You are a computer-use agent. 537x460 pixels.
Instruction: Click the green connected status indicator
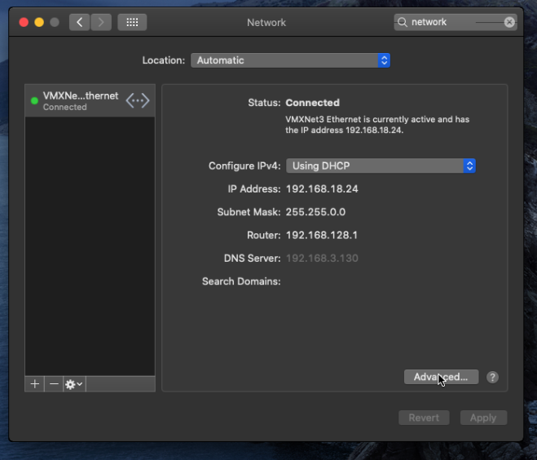(34, 101)
